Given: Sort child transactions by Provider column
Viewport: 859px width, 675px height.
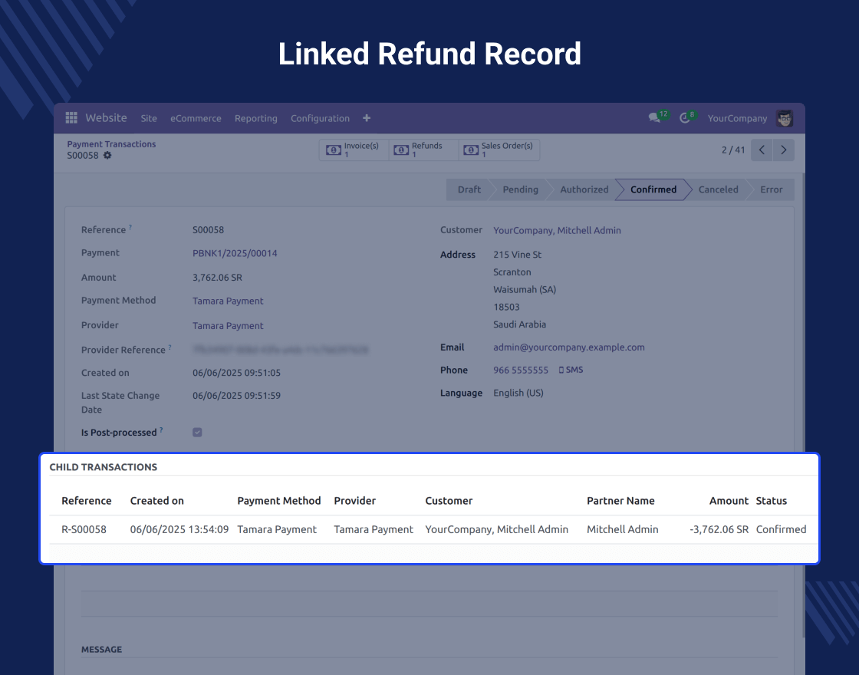Looking at the screenshot, I should click(355, 501).
